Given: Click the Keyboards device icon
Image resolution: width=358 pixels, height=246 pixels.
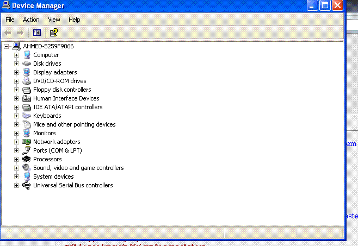Looking at the screenshot, I should pos(26,116).
